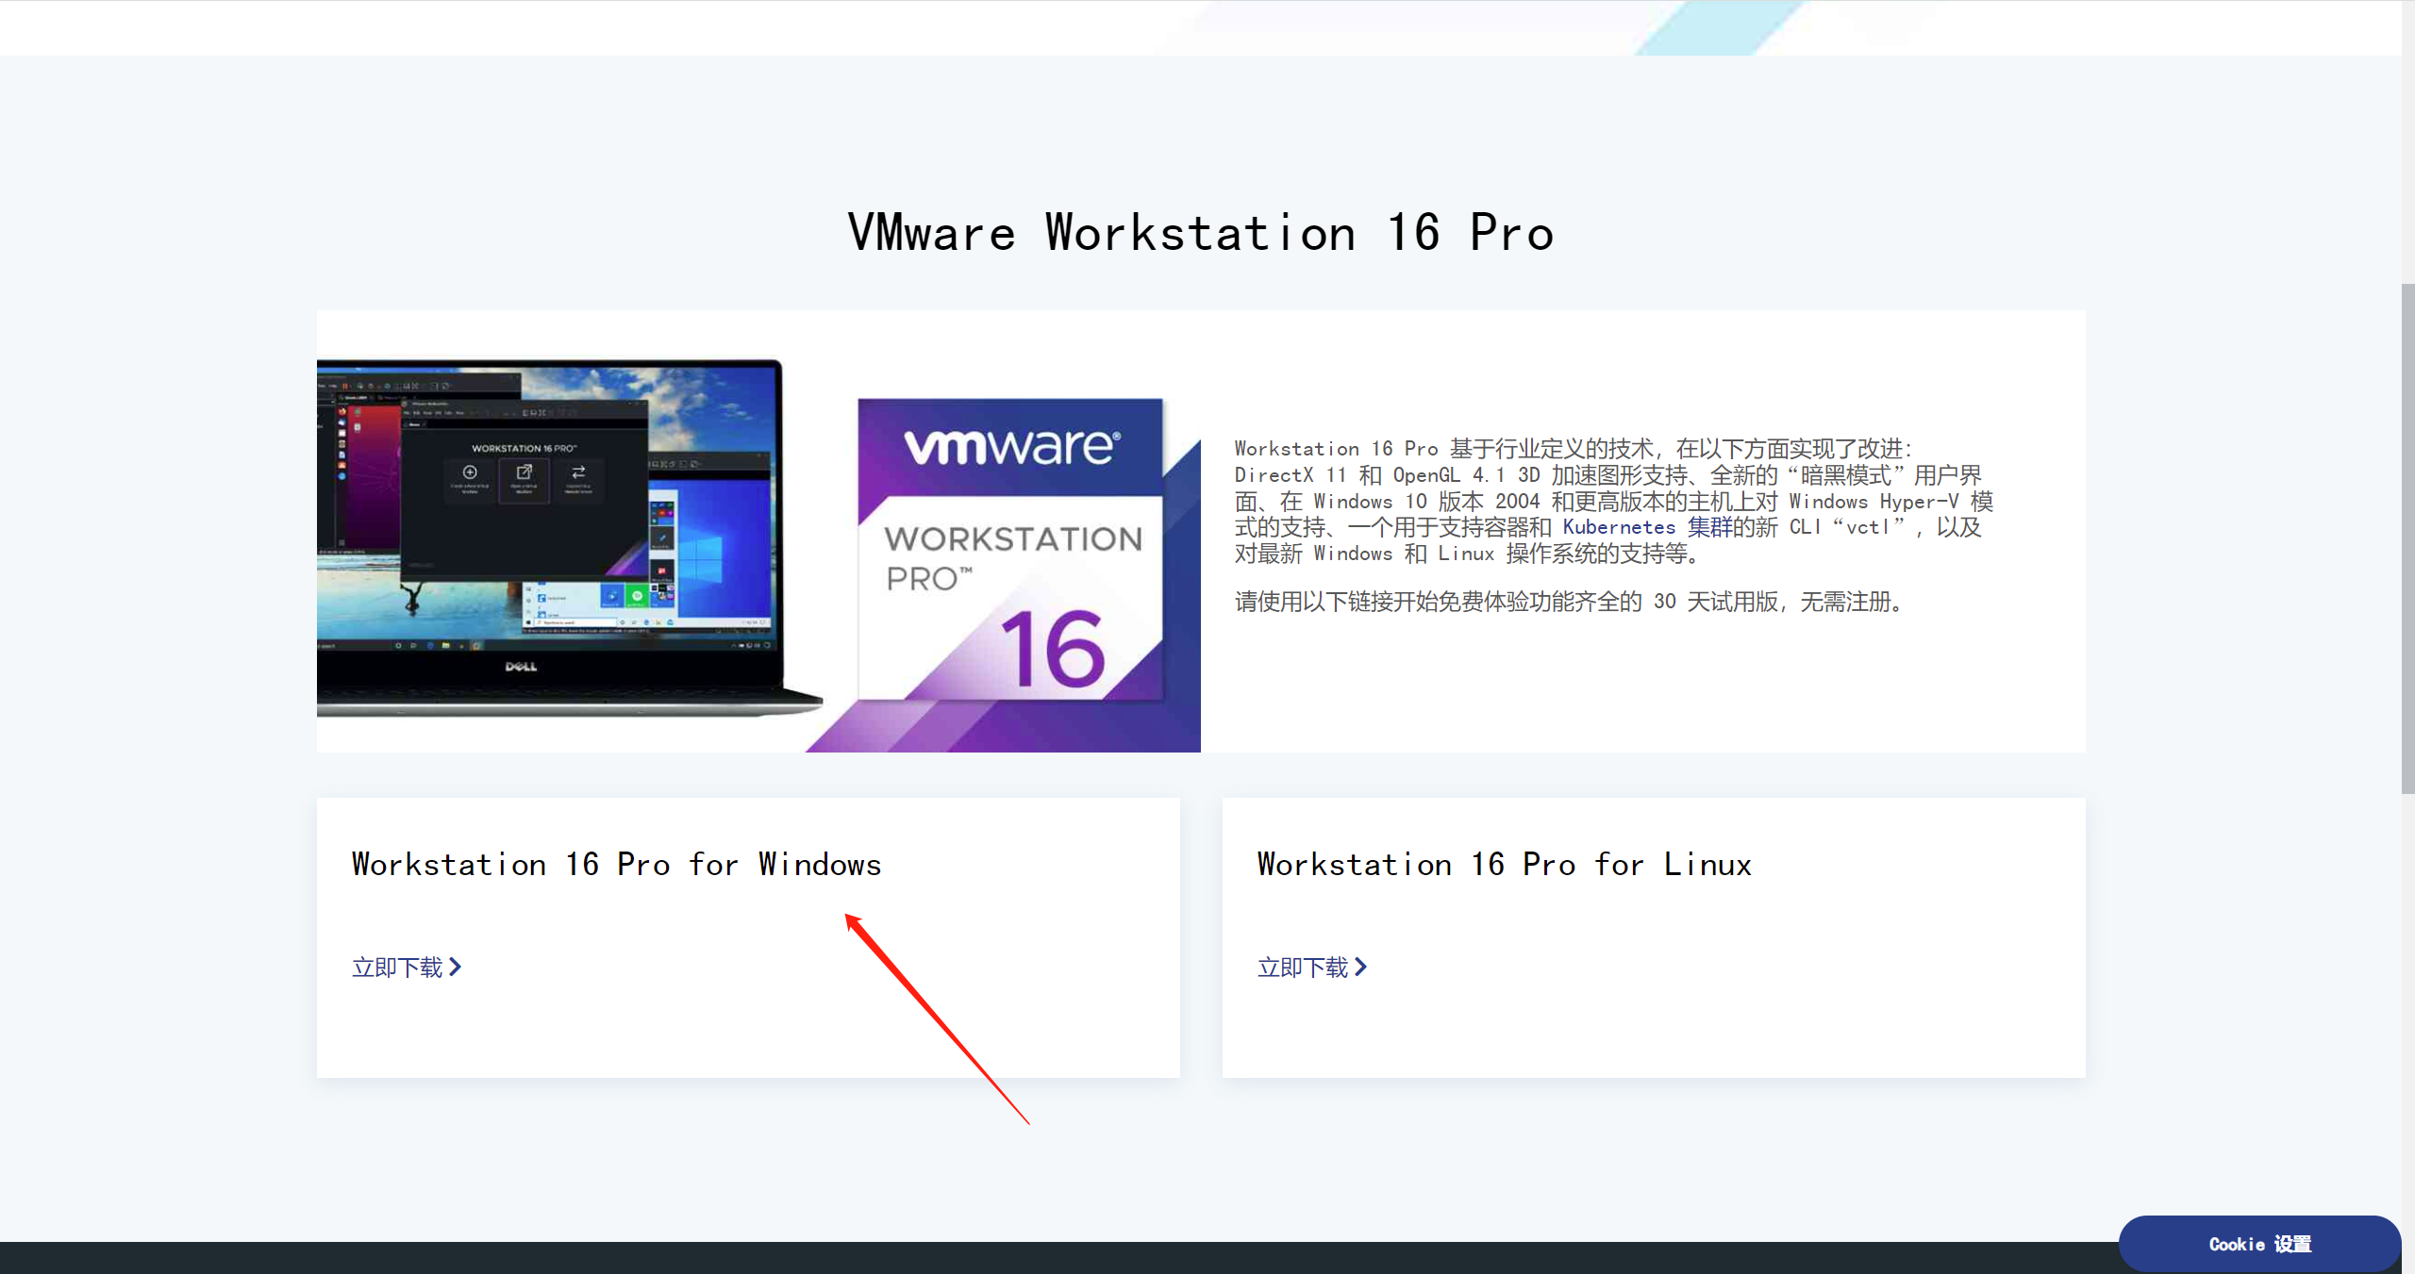
Task: Click the connect-server arrows icon in laptop screenshot
Action: [578, 472]
